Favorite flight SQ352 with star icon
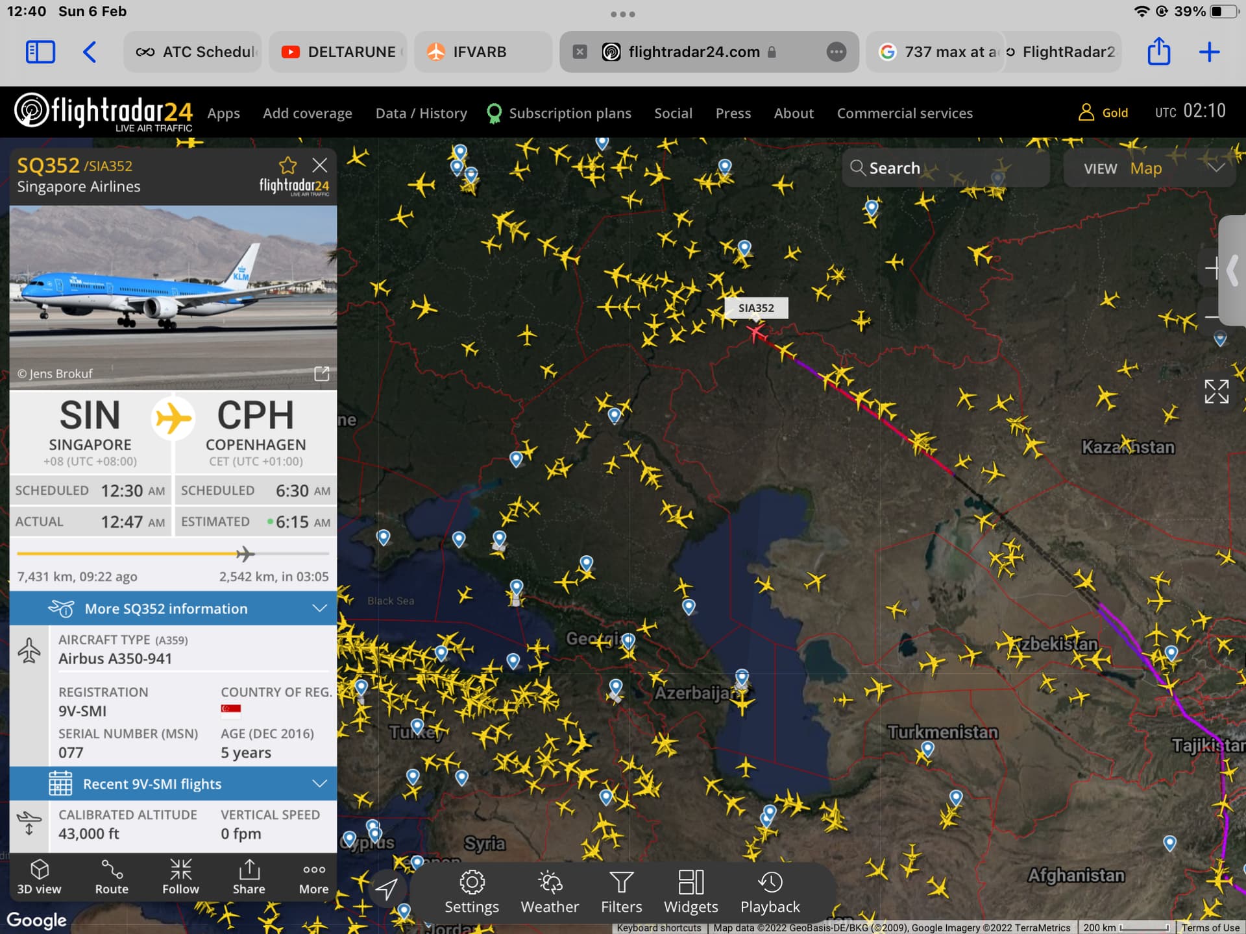1246x934 pixels. pos(287,165)
